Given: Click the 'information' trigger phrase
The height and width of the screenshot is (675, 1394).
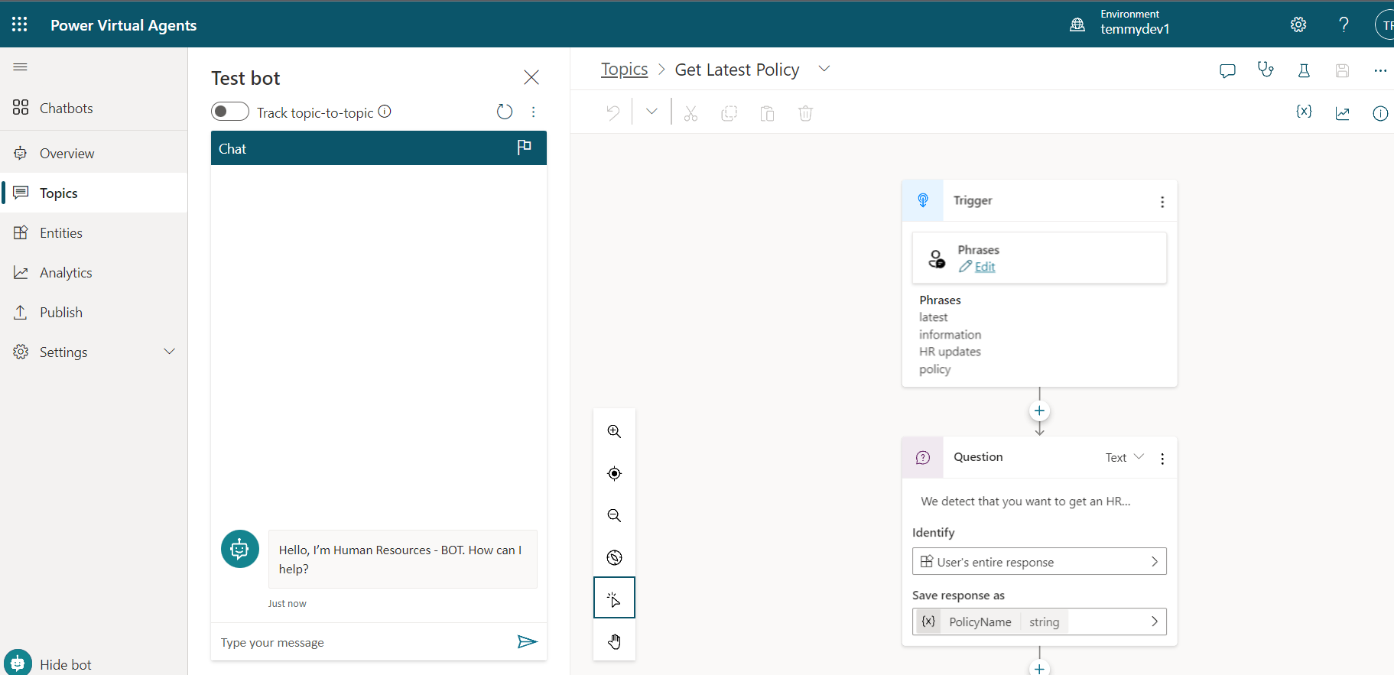Looking at the screenshot, I should (x=950, y=335).
